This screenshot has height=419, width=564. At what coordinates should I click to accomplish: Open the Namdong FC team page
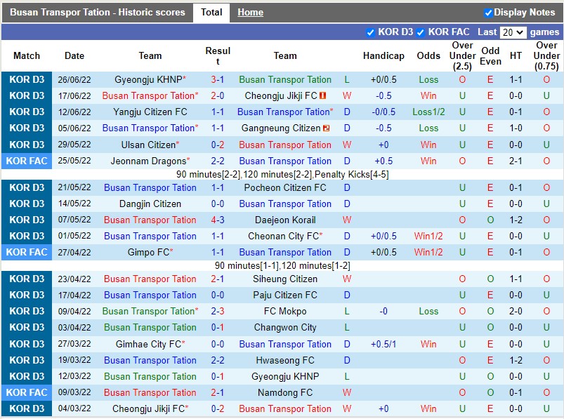(x=285, y=392)
